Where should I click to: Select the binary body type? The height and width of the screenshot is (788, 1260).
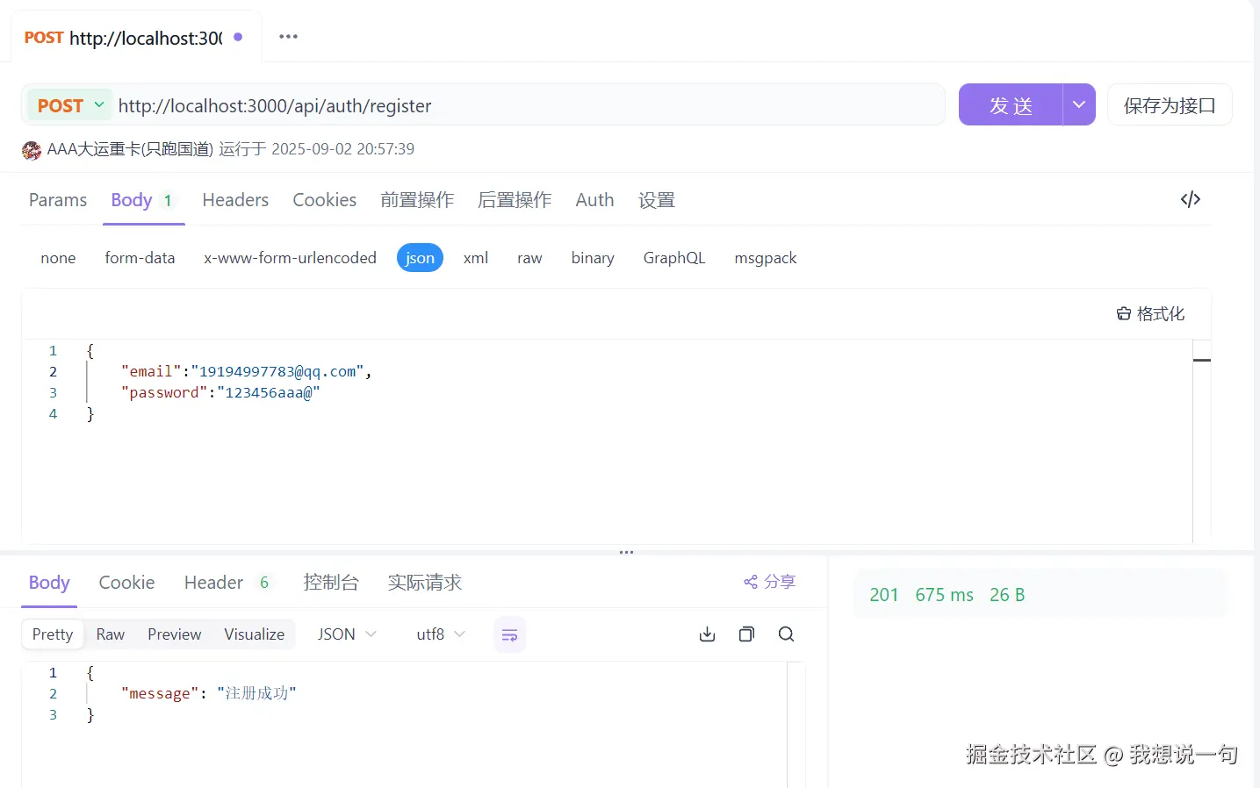pos(593,258)
